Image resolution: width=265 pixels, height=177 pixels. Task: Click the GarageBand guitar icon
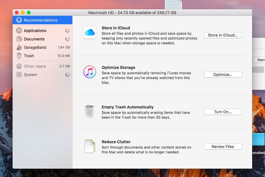19,47
